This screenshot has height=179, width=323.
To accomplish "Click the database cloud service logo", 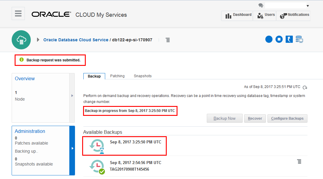I will click(21, 40).
